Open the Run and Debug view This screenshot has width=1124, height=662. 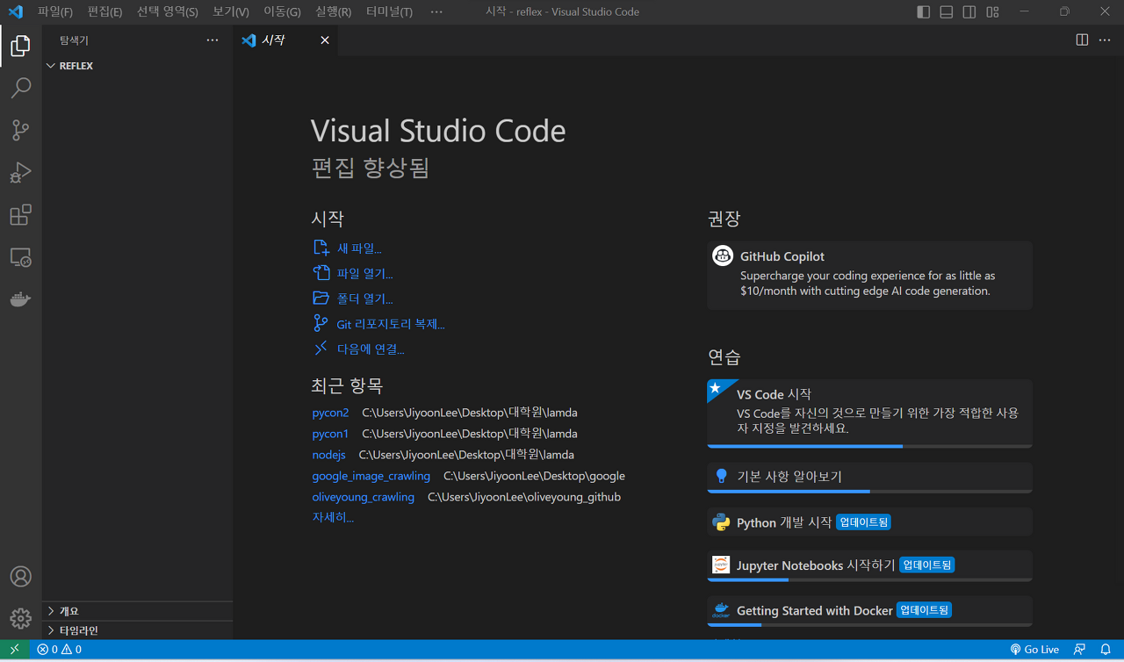tap(20, 172)
